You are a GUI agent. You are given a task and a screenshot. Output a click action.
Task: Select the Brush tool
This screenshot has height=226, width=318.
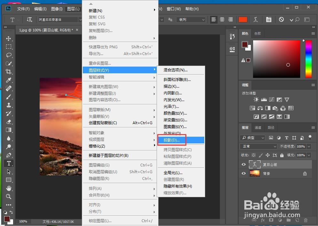click(x=9, y=97)
